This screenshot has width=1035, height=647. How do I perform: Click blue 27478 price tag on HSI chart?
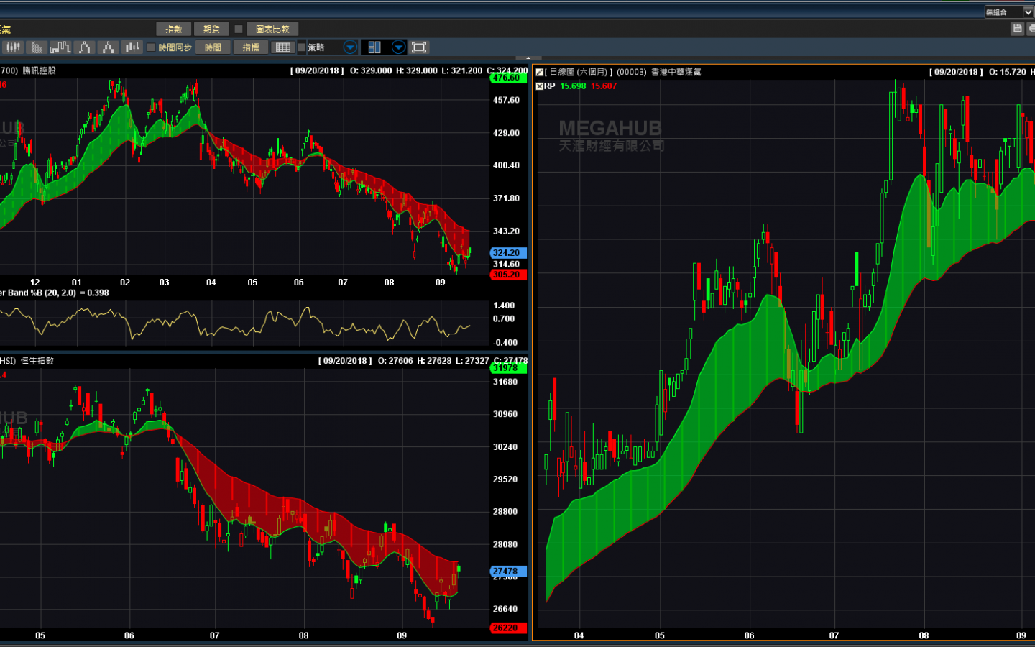(509, 572)
